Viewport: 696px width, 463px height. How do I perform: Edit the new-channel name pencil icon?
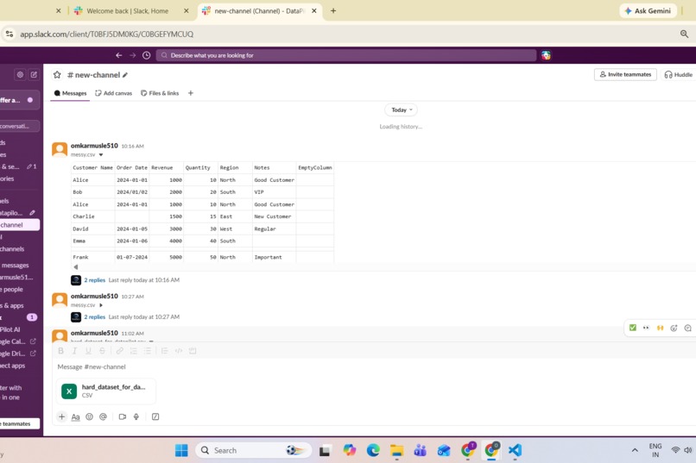click(x=125, y=75)
